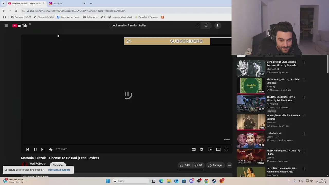Skip to the previous video in the player
Viewport: 329px width, 185px height.
coord(27,149)
